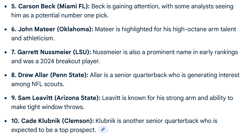
Task: Click the bullet point before Drew Allar
Action: 6,76
